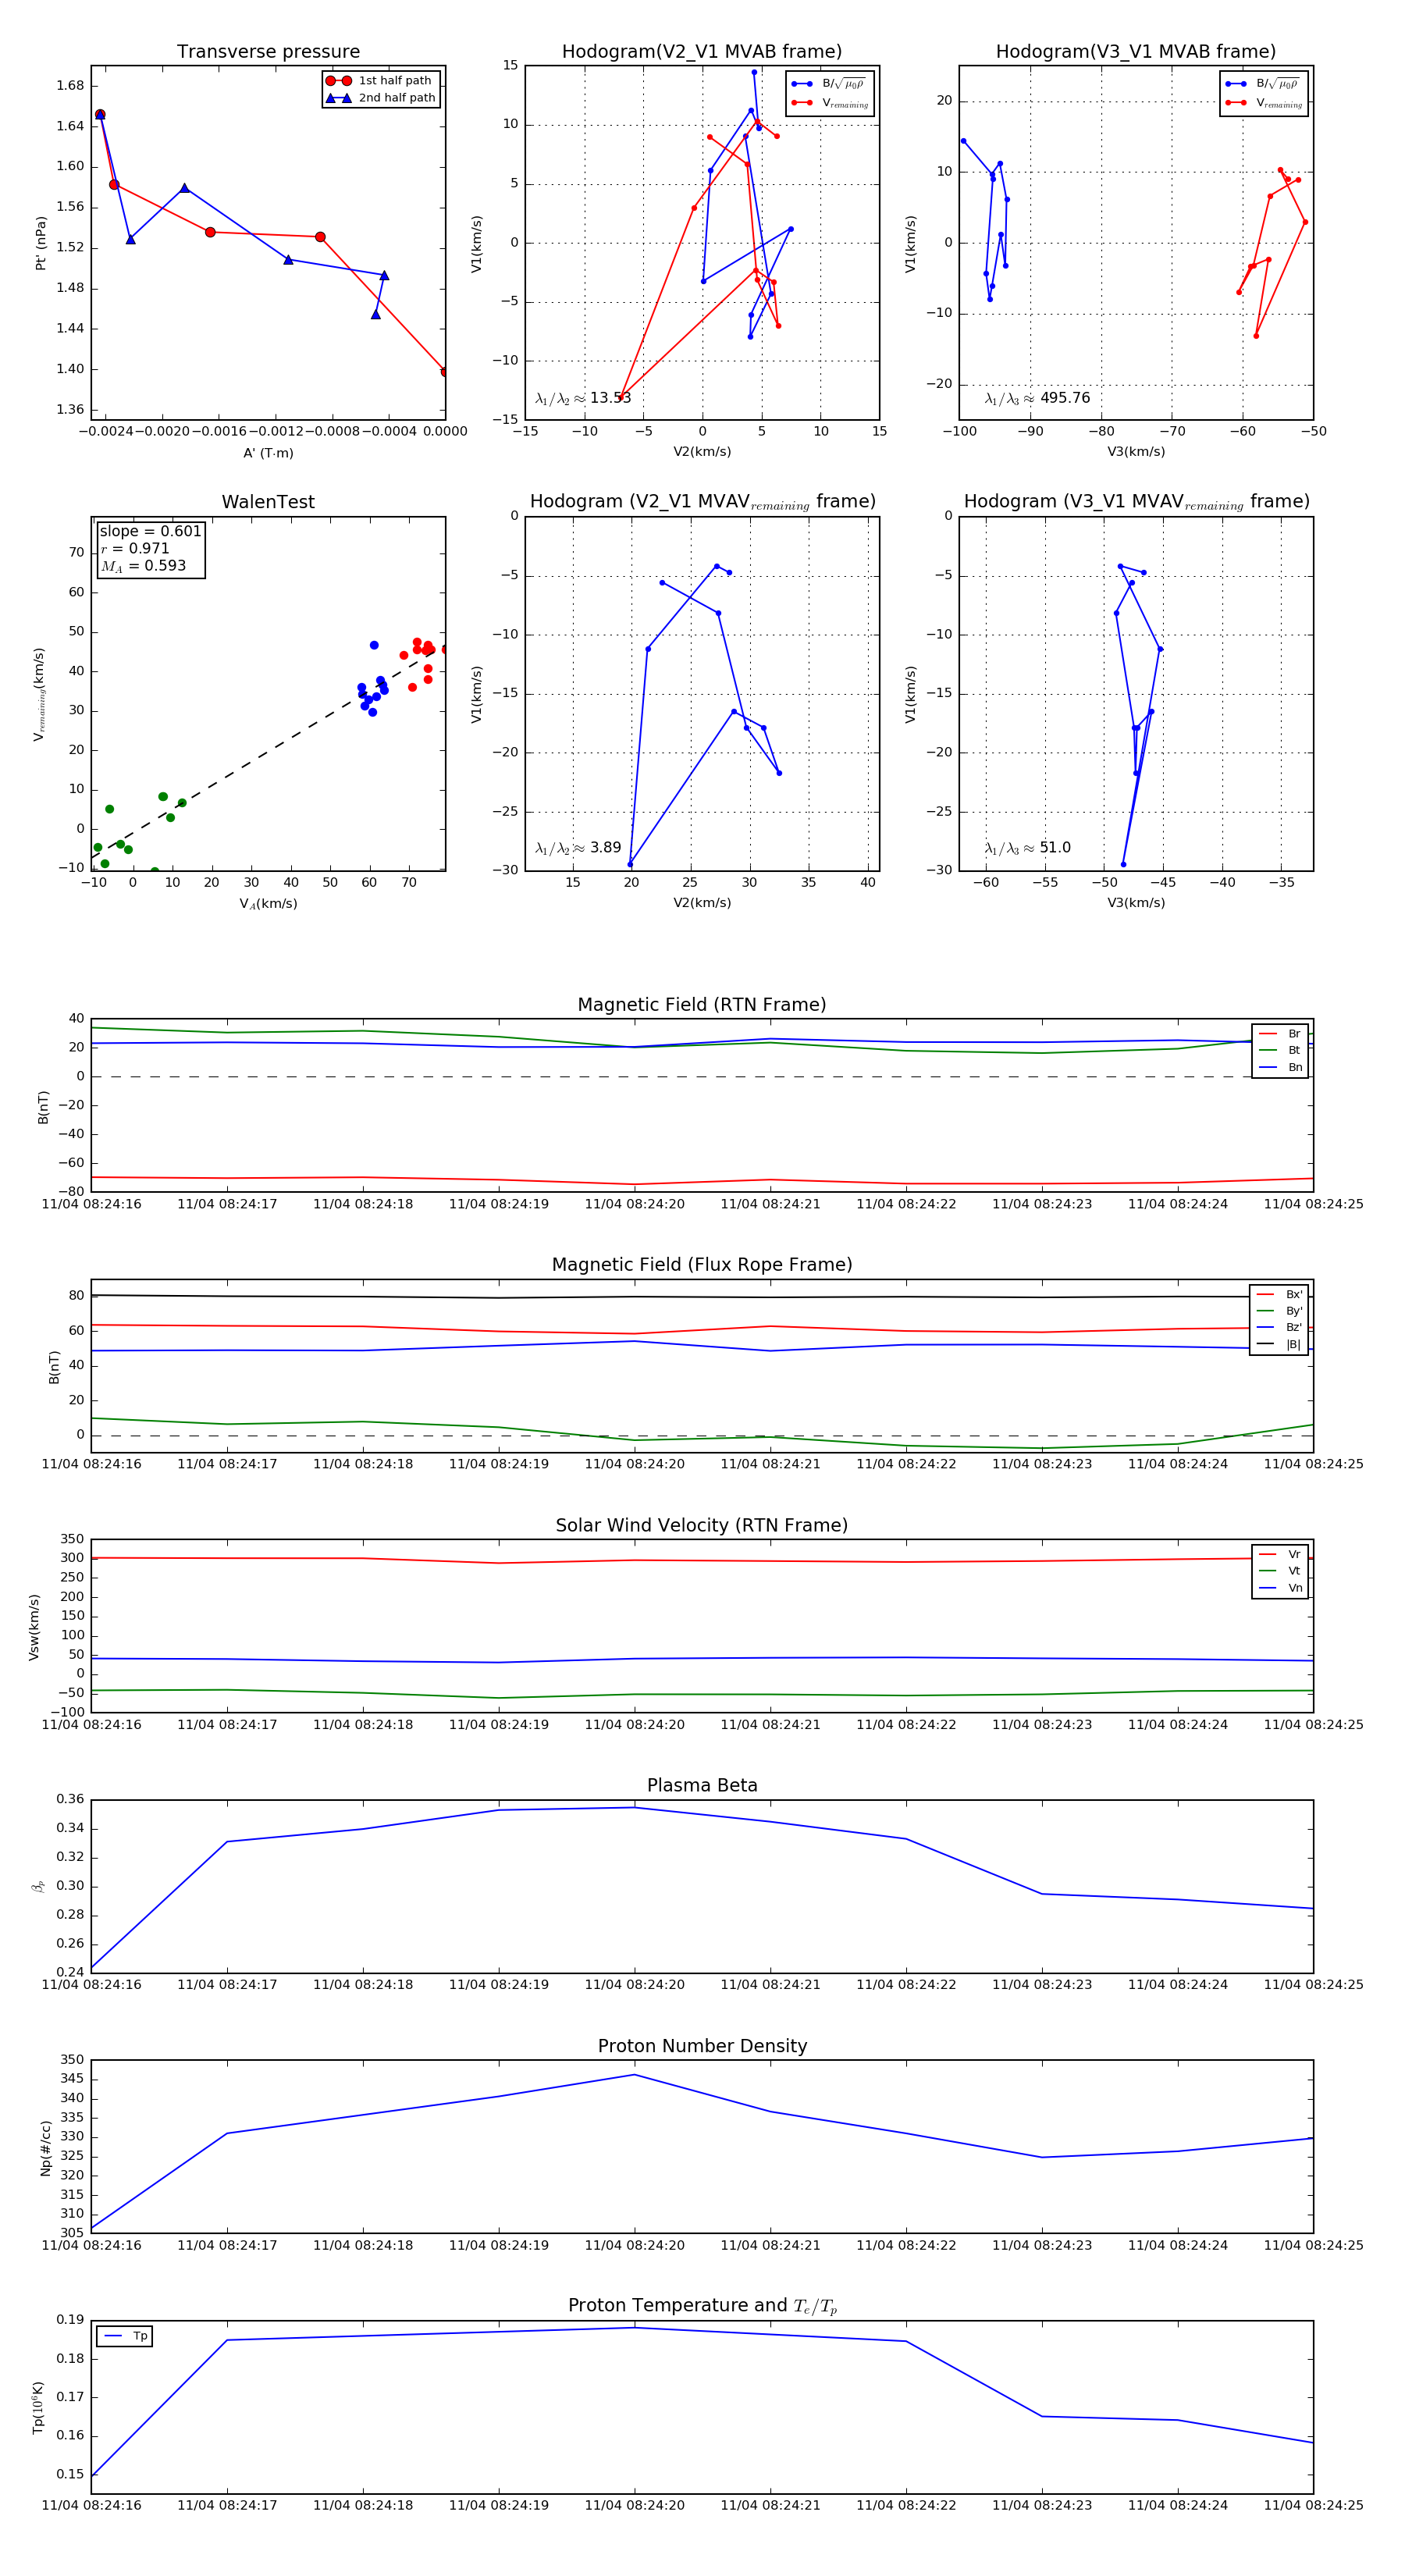
Task: Click the "Hodogram (V2_V1 MVAV remaining frame)" title
Action: pyautogui.click(x=702, y=502)
